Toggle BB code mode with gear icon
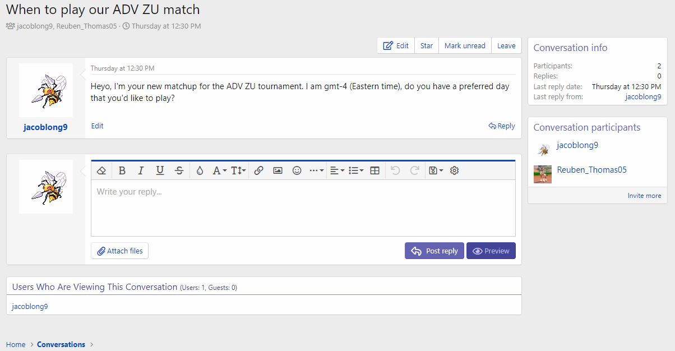 click(455, 170)
